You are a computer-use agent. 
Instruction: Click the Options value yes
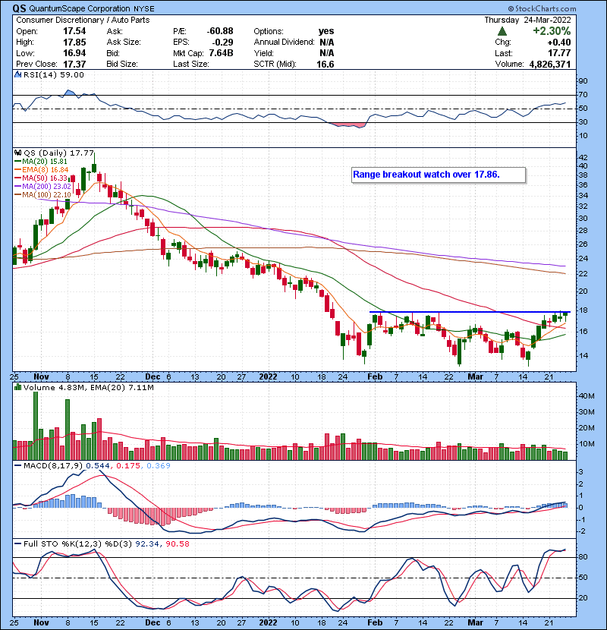click(326, 31)
